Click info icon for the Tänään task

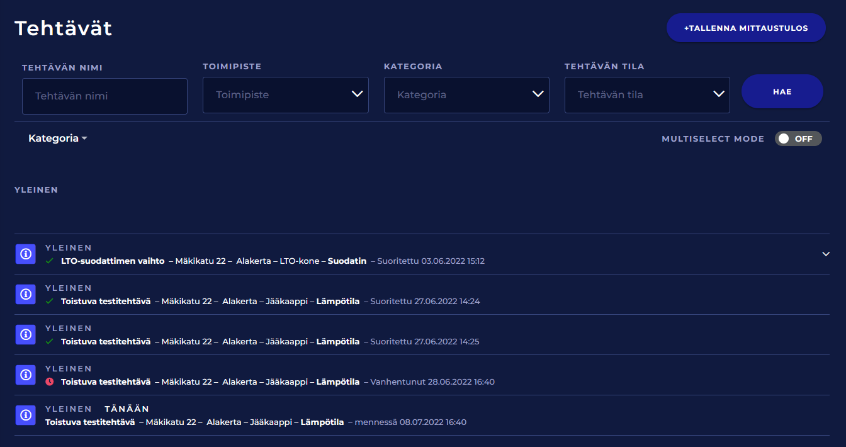pyautogui.click(x=25, y=415)
